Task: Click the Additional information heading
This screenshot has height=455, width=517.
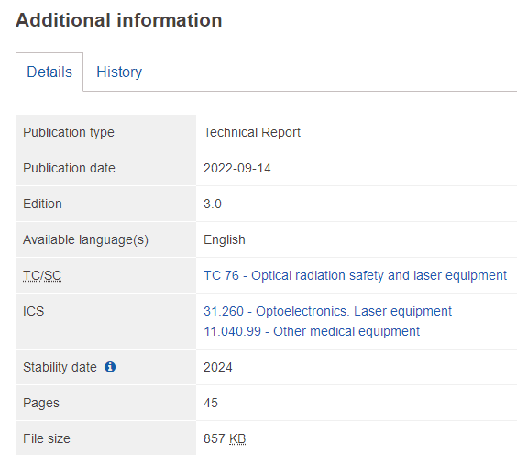Action: [118, 20]
